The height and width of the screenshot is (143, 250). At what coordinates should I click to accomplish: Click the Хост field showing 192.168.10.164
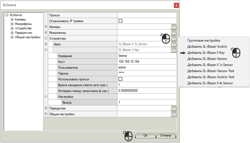147,62
